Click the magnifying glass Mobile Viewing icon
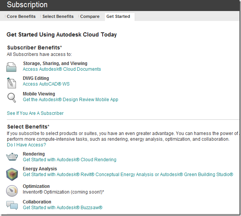This screenshot has height=216, width=241. pos(12,98)
